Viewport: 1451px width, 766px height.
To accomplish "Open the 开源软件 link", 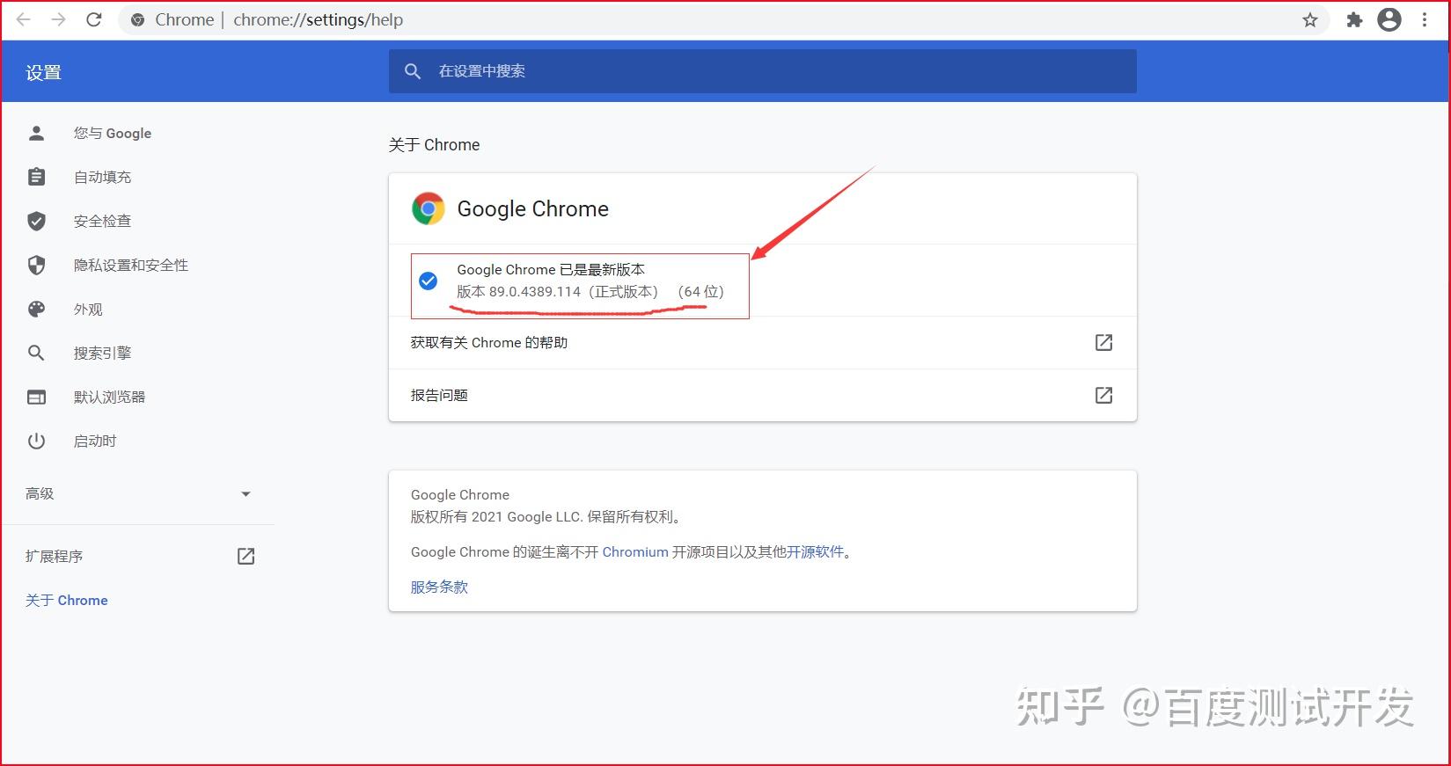I will coord(815,551).
